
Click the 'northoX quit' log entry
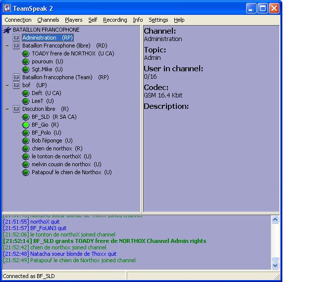[31, 222]
